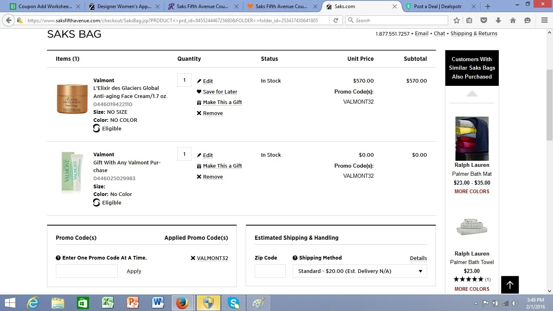This screenshot has height=311, width=553.
Task: Remove the applied VALMONT32 promo code with the X
Action: tap(193, 258)
